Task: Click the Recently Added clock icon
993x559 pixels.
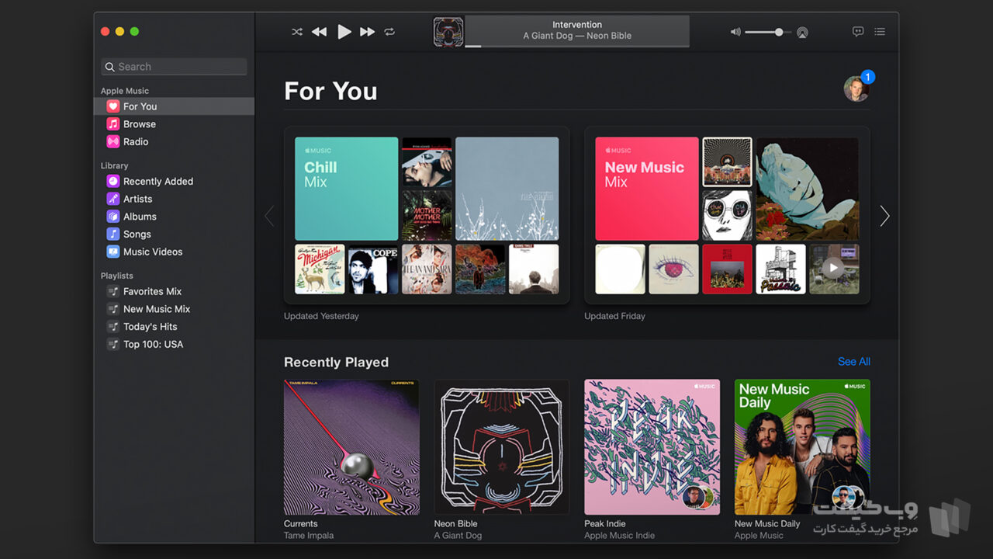Action: [x=112, y=181]
